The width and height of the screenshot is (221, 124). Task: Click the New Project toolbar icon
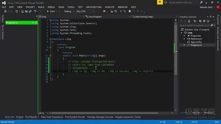(x=17, y=11)
